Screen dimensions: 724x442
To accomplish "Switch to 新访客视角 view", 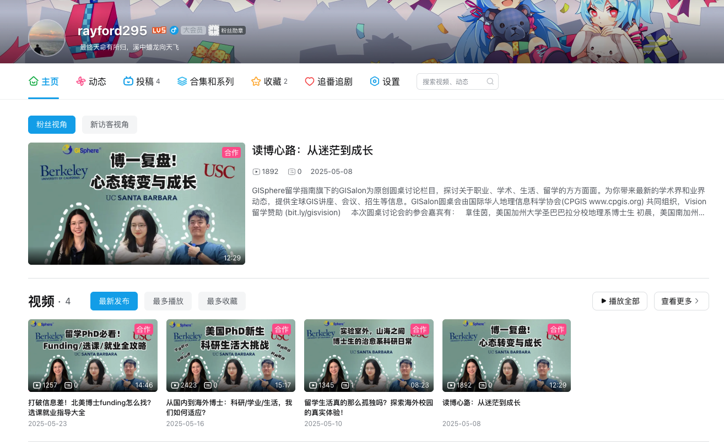I will pos(110,124).
